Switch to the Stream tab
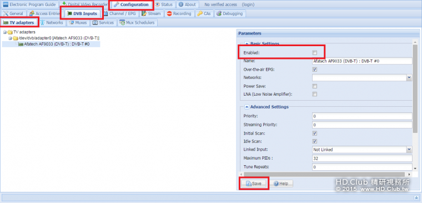This screenshot has height=203, width=422. coord(151,13)
